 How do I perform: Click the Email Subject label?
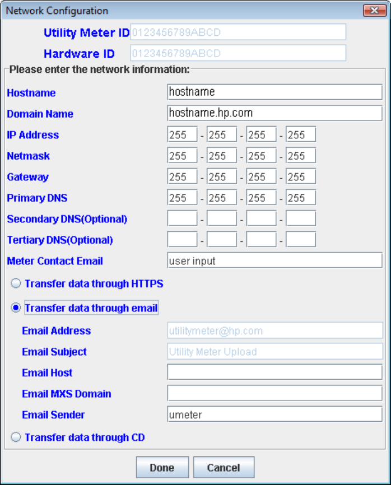[x=54, y=352]
